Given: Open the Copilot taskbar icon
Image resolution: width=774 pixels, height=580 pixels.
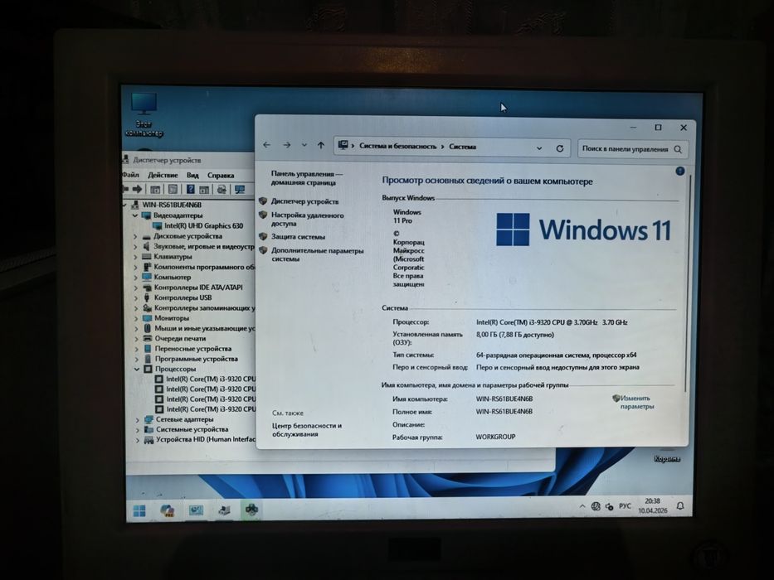Looking at the screenshot, I should click(168, 510).
